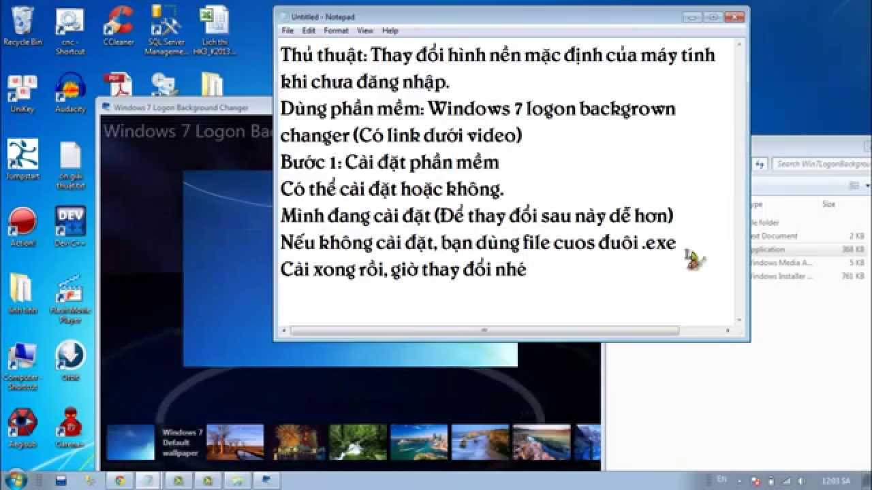The height and width of the screenshot is (490, 872).
Task: Click the line starting 'Mình đang cài đặt'
Action: click(x=477, y=216)
